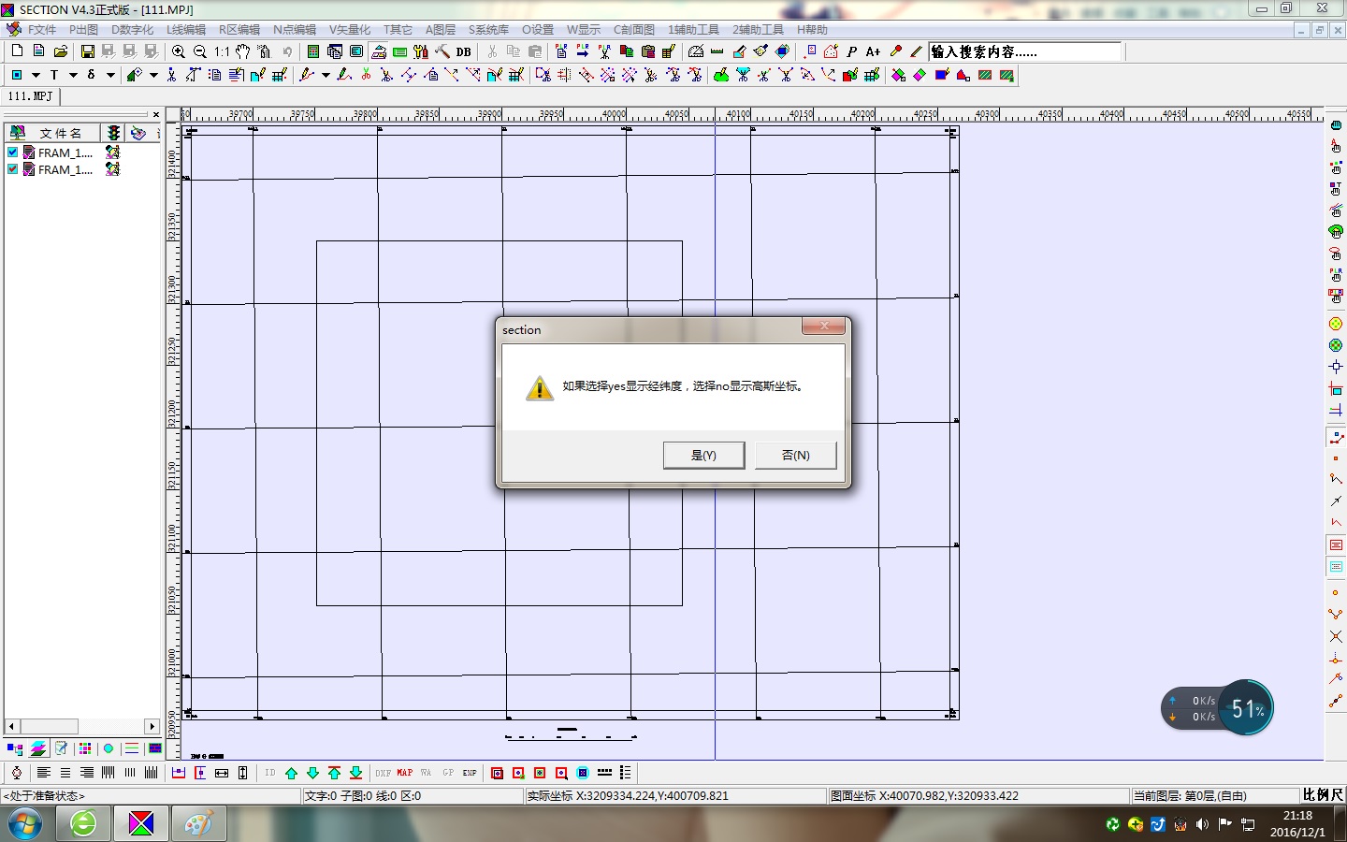This screenshot has height=842, width=1347.
Task: Save the project with the floppy disk icon
Action: coord(87,51)
